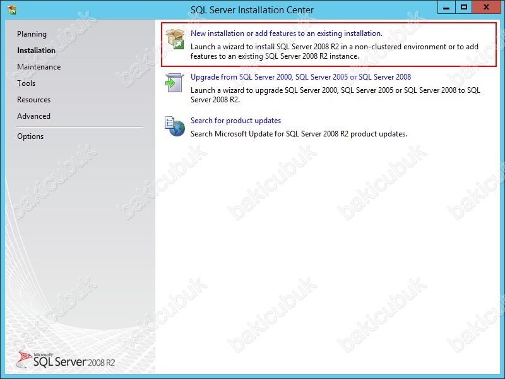This screenshot has width=505, height=379.
Task: Click the Upgrade green arrow icon
Action: point(174,83)
